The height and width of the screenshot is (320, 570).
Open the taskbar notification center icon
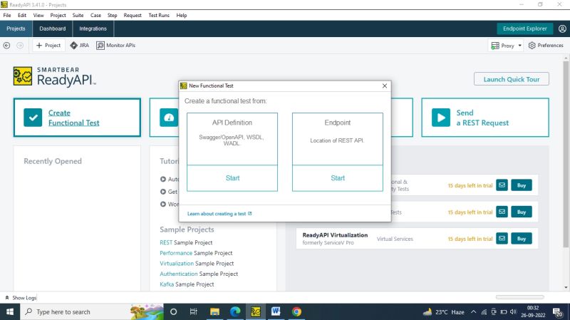point(558,312)
